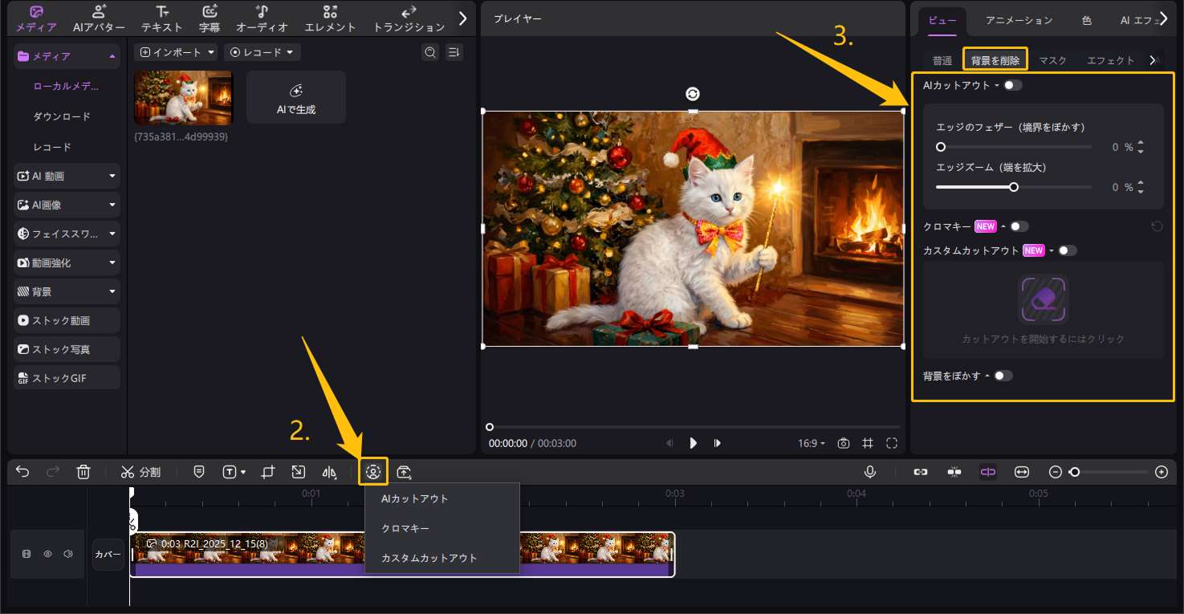The image size is (1184, 614).
Task: Choose カスタムカットアウト from the popup menu
Action: pos(429,558)
